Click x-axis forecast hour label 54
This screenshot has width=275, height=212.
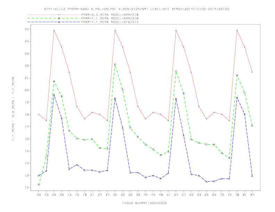[176, 195]
